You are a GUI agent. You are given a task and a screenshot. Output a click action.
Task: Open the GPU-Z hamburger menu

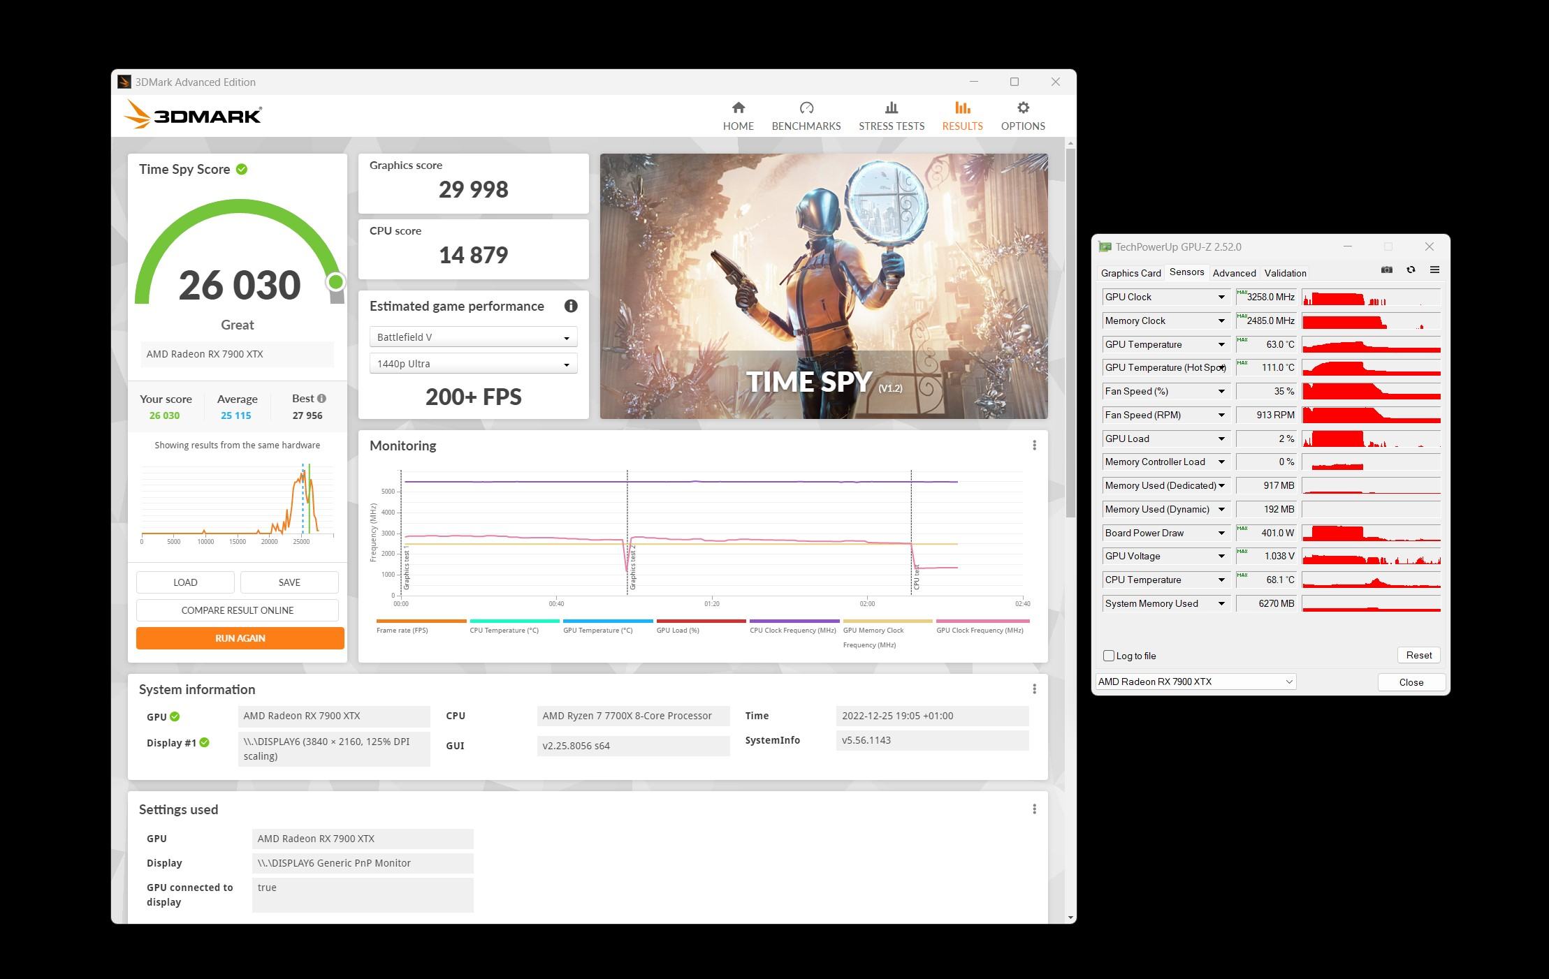coord(1434,270)
